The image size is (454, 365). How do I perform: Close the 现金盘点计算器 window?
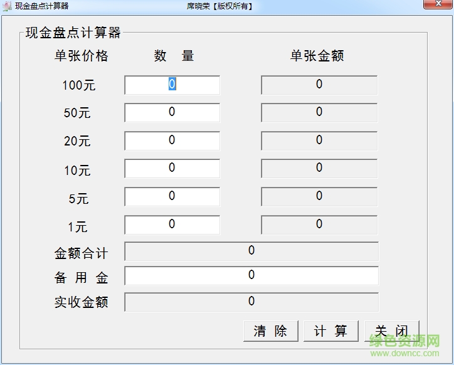click(x=438, y=4)
